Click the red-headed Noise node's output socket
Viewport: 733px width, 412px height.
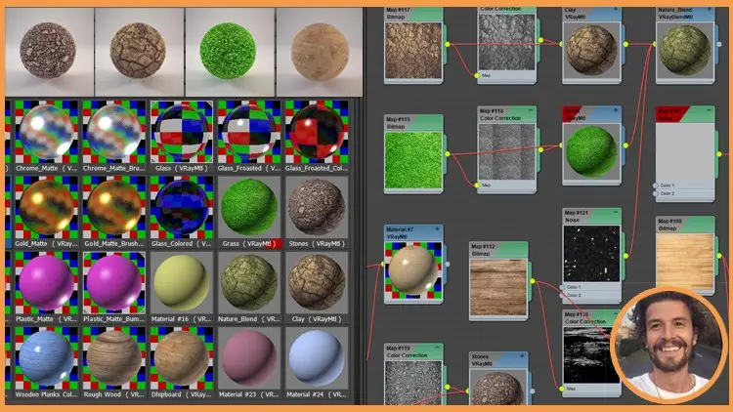click(x=719, y=153)
